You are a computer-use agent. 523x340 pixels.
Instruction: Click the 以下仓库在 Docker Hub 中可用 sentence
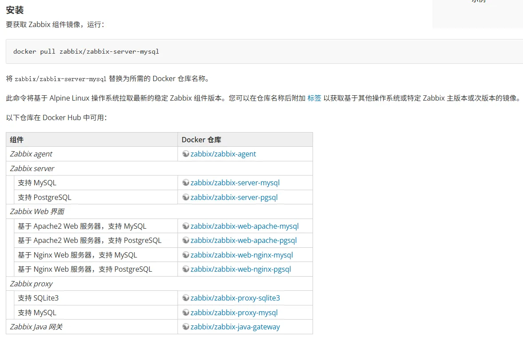coord(56,117)
